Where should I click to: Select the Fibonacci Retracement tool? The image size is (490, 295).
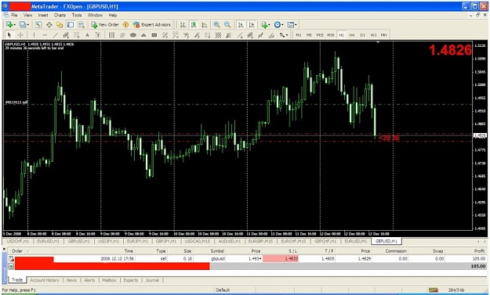77,35
